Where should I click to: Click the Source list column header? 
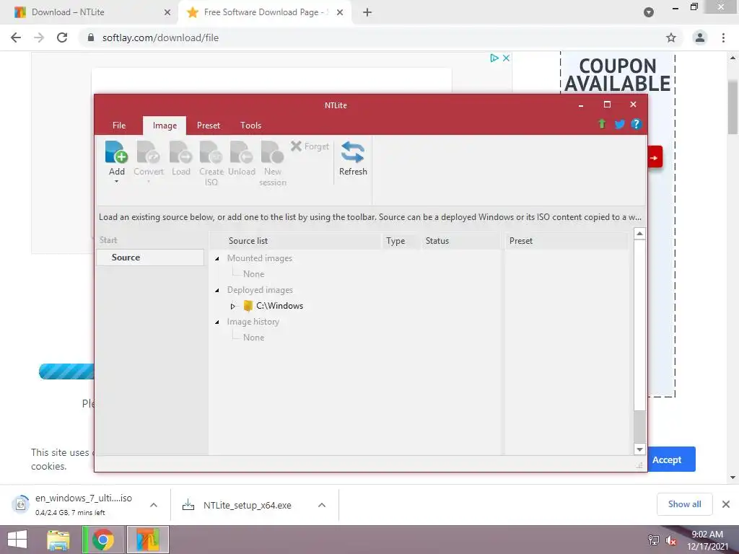[x=295, y=241]
